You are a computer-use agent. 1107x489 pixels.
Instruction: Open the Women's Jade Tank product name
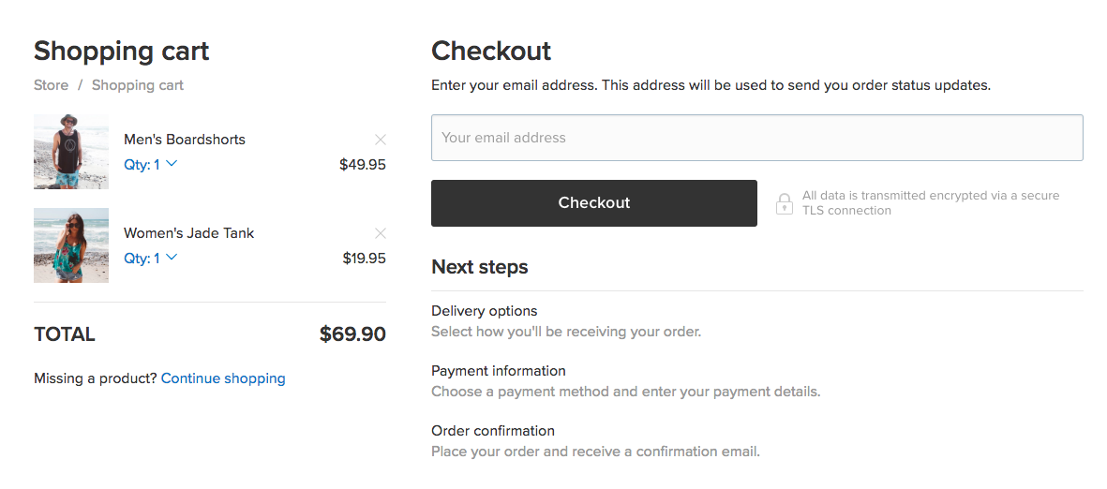(x=189, y=233)
